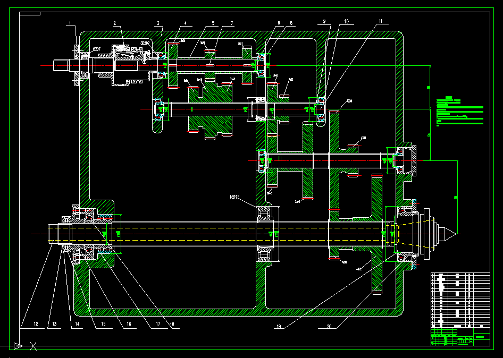Select part callout number 20
This screenshot has width=503, height=358.
click(329, 326)
